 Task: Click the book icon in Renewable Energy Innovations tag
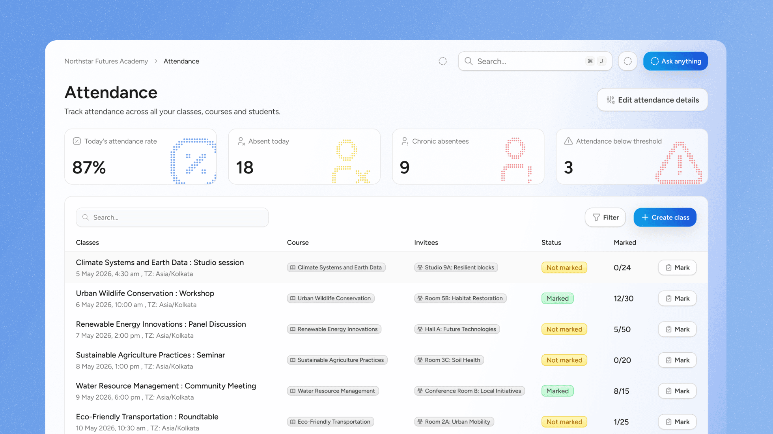click(x=293, y=329)
